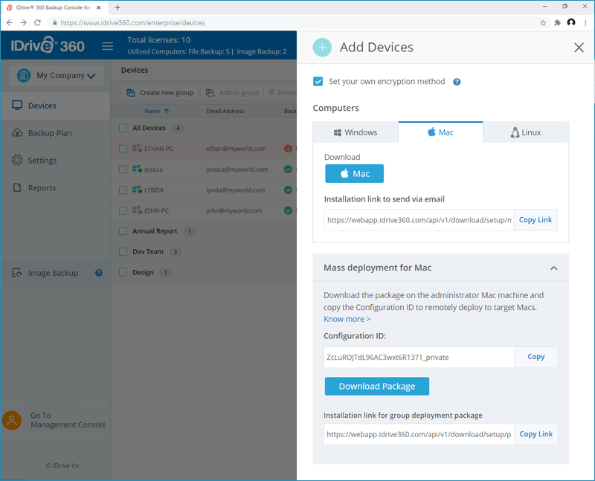Click the LYNDA computer icon
Screen dimensions: 595x481
pos(137,190)
